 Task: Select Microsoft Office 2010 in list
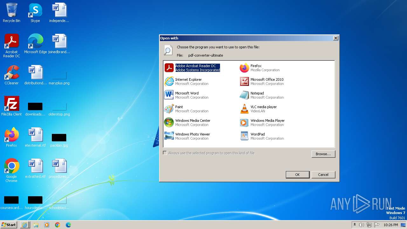tap(262, 81)
